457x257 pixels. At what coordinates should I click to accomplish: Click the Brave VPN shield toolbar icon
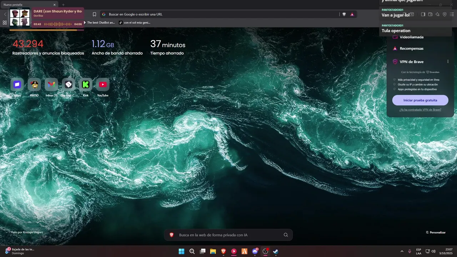[445, 14]
